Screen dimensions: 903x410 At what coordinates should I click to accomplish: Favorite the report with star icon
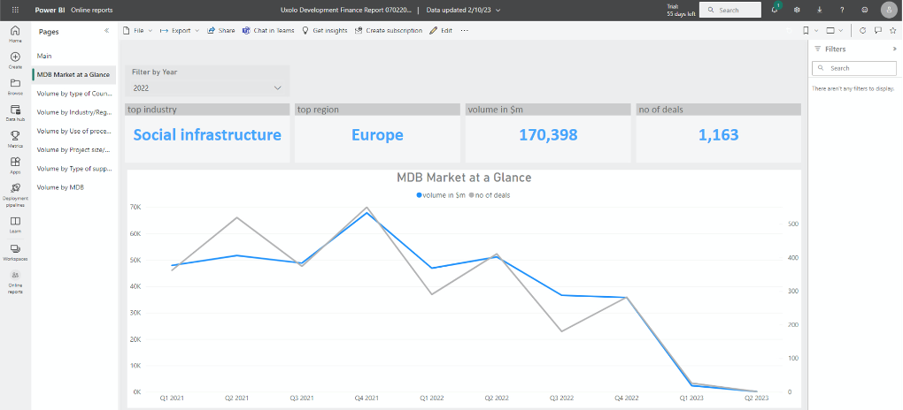(x=893, y=30)
